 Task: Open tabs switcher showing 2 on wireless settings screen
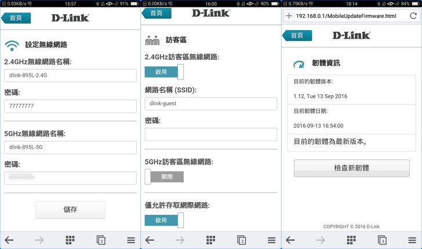coord(101,240)
